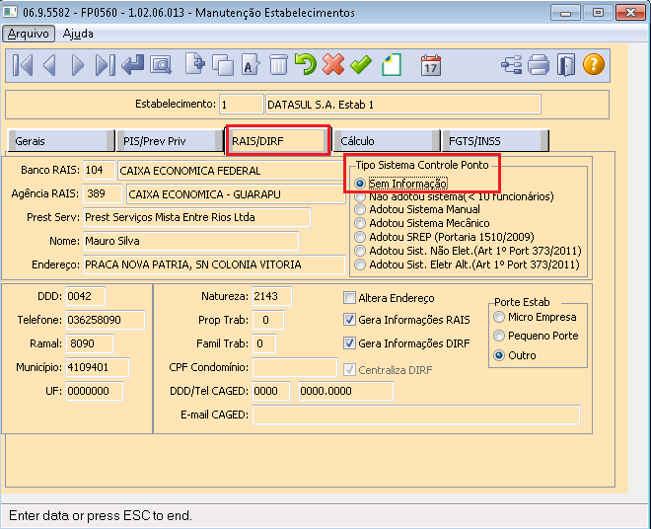Click the DDD field showing 0042
This screenshot has width=651, height=529.
coord(86,296)
